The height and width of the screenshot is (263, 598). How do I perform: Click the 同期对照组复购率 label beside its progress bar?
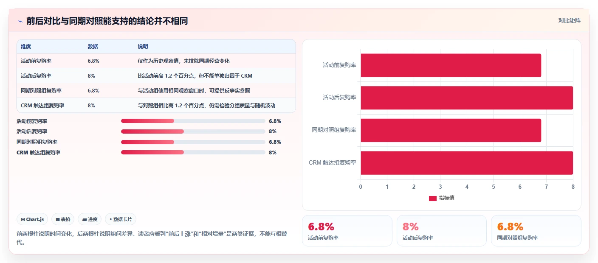pyautogui.click(x=37, y=142)
